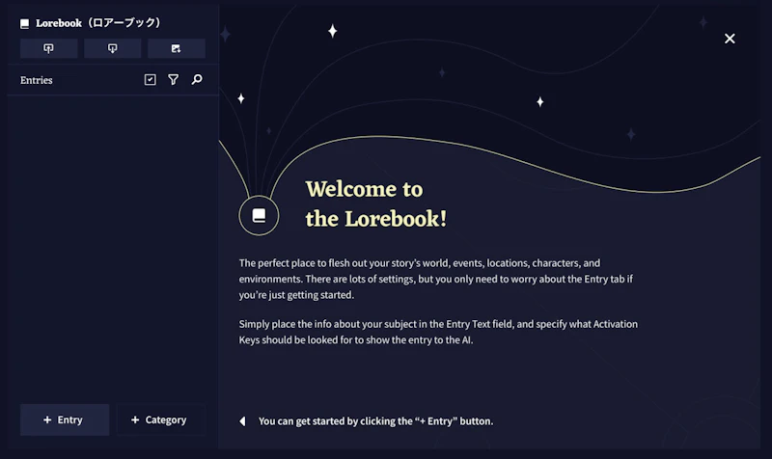Click the 'Welcome to the Lorebook!' heading
This screenshot has width=772, height=459.
376,203
